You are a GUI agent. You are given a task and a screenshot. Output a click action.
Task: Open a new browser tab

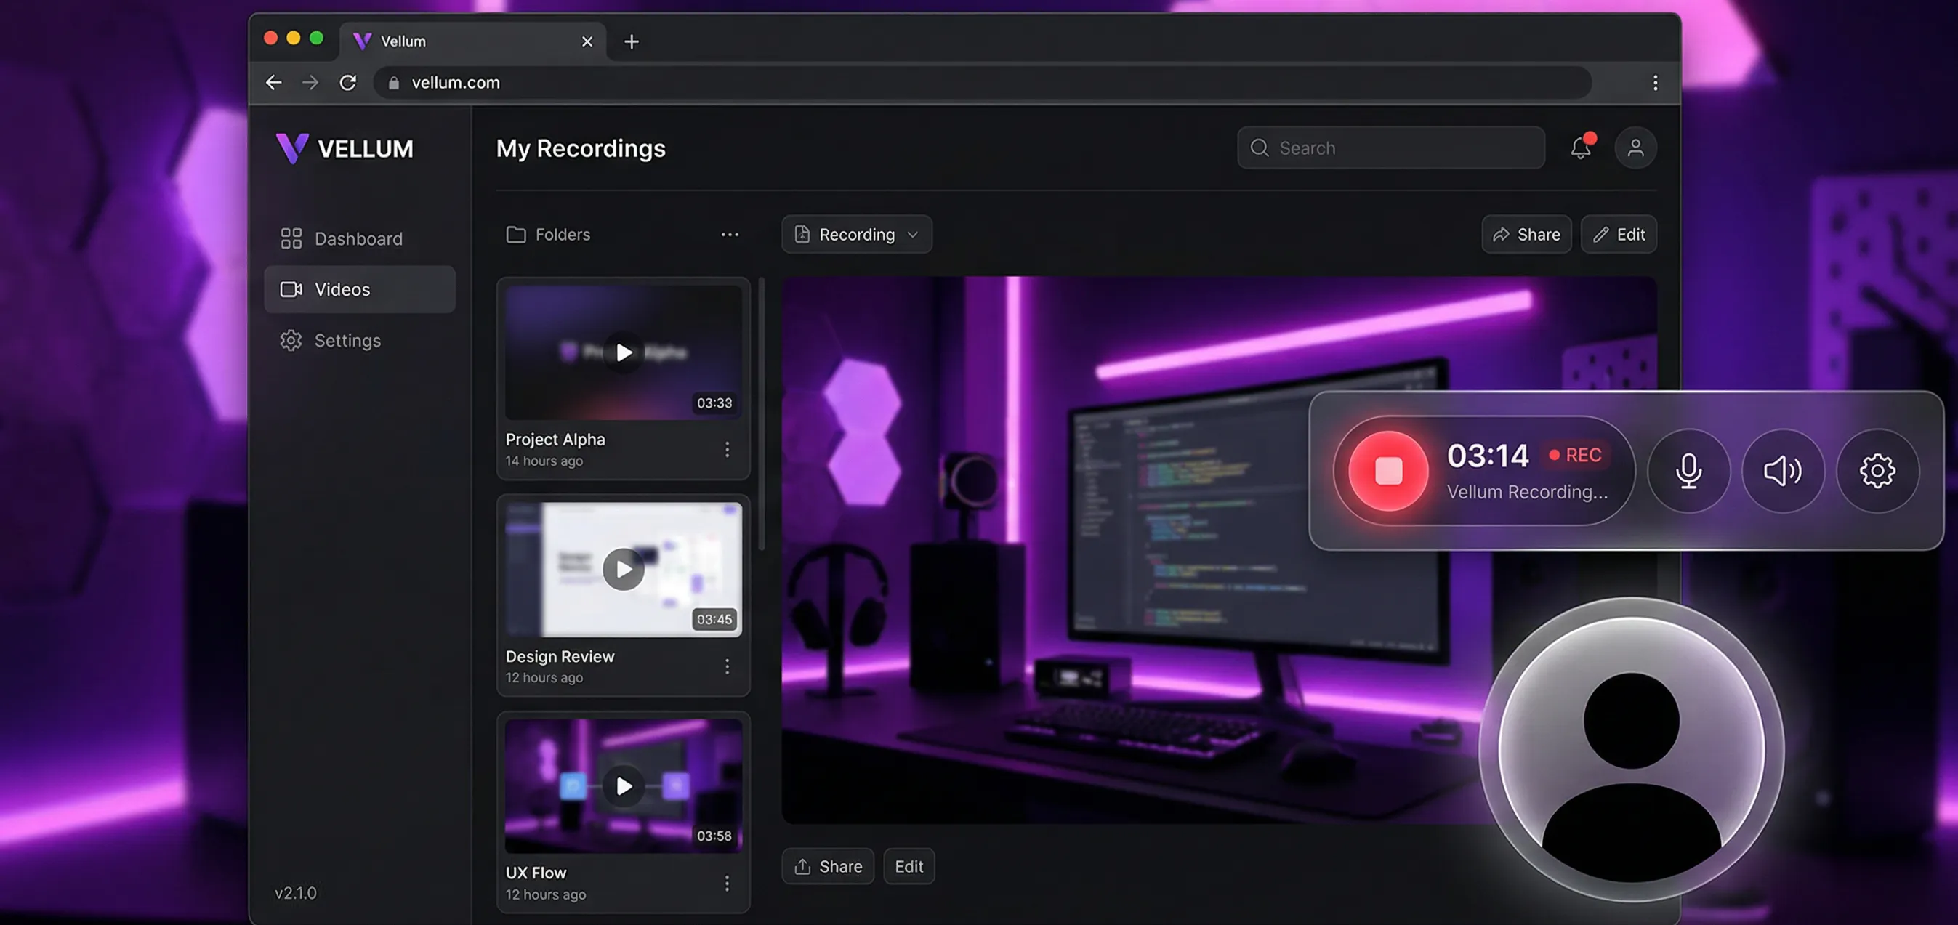(x=631, y=41)
